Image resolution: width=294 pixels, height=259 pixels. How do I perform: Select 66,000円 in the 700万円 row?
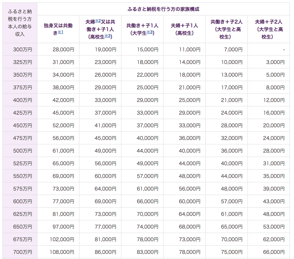click(x=274, y=252)
